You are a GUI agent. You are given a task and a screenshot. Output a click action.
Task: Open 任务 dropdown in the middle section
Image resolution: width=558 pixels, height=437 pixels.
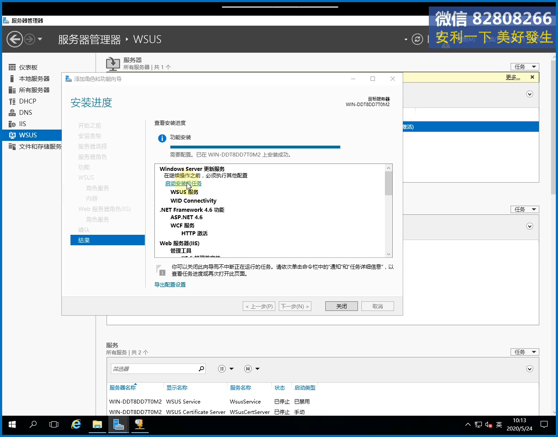click(x=525, y=209)
